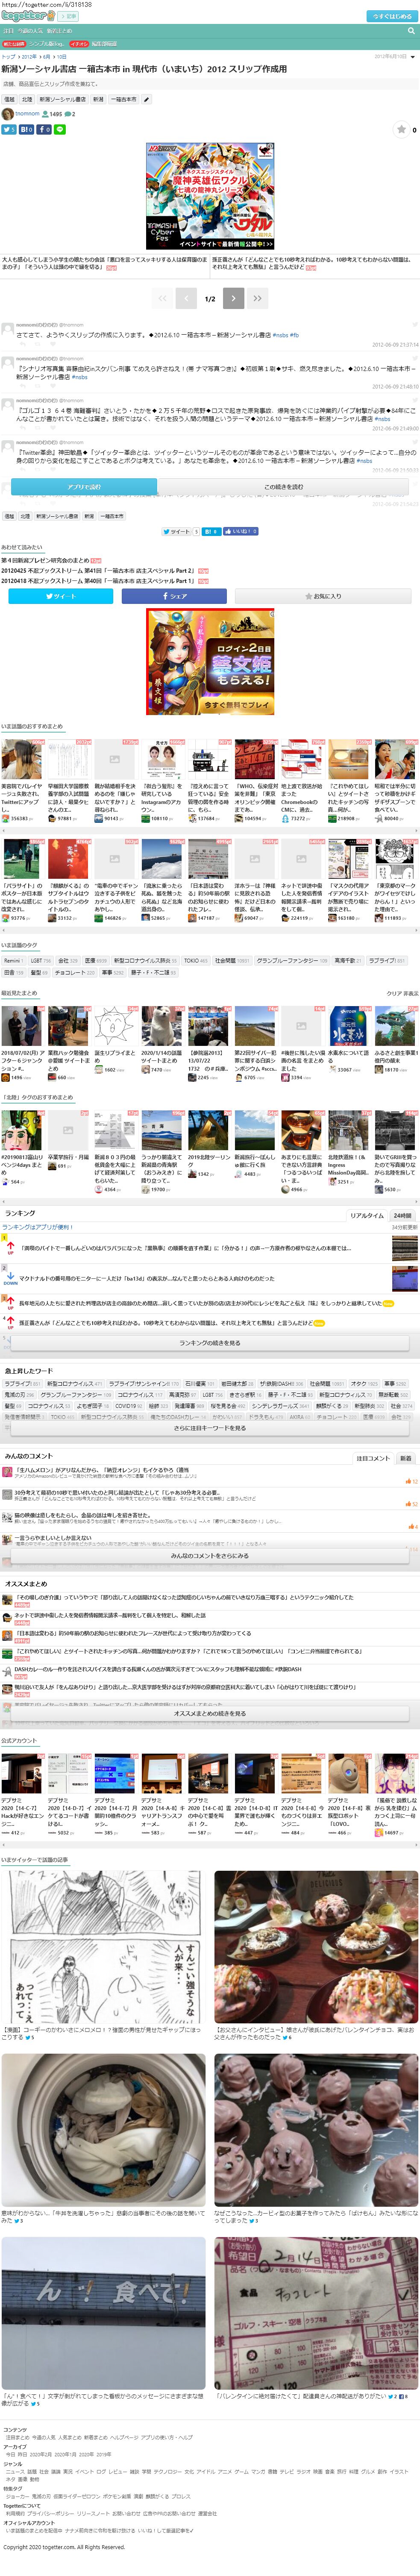Image resolution: width=420 pixels, height=2576 pixels.
Task: Click the ログイン2日目 game advertisement
Action: pos(210,662)
